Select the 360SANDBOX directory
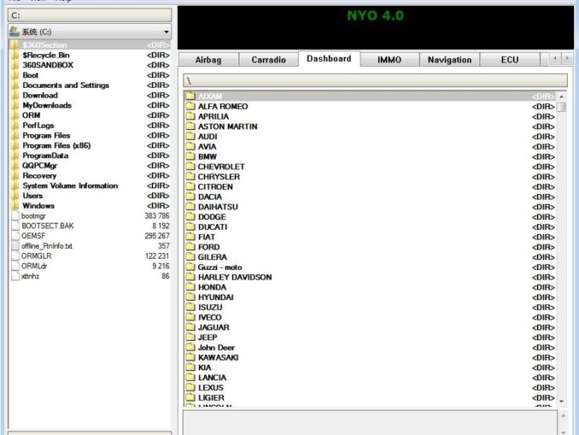This screenshot has height=435, width=579. (x=90, y=65)
